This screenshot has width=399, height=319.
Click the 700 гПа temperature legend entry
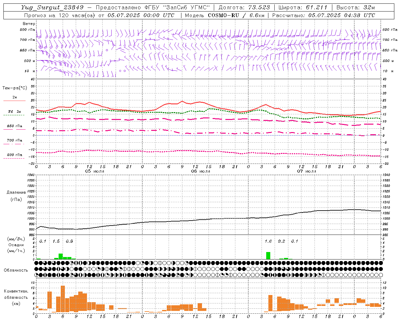click(14, 140)
